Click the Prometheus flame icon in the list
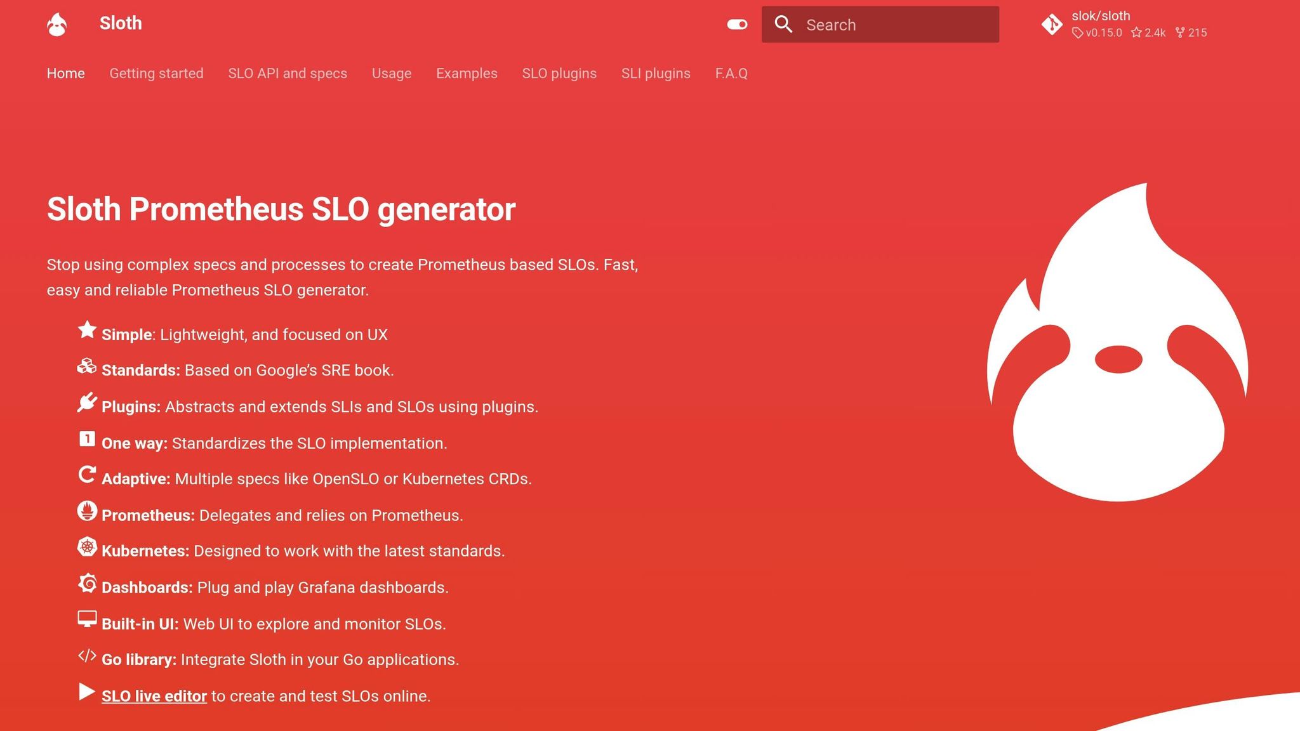 [87, 511]
